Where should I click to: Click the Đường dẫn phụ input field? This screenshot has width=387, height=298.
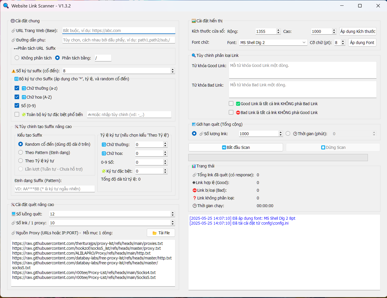[119, 40]
